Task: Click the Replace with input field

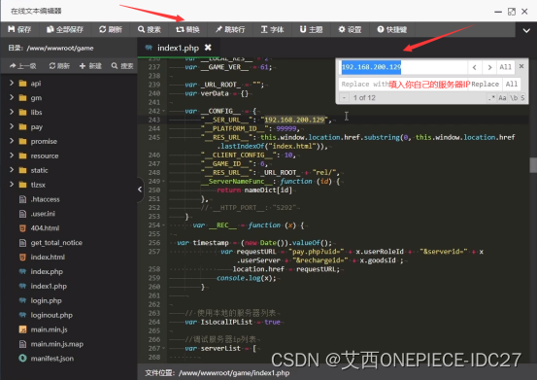Action: (404, 84)
